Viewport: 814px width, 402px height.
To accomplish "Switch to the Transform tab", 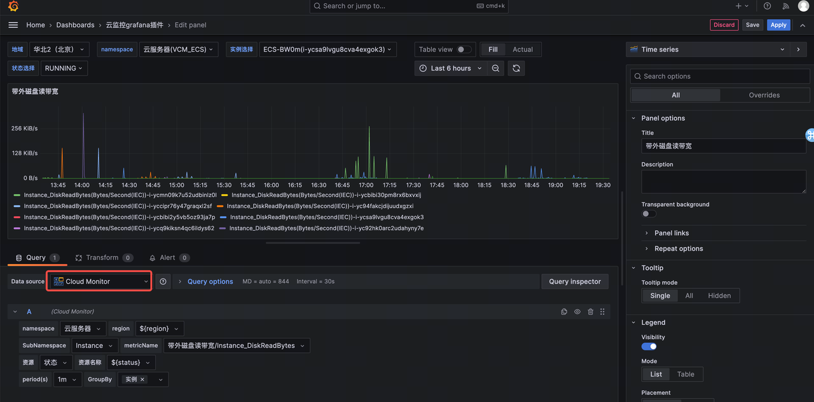I will pyautogui.click(x=104, y=258).
